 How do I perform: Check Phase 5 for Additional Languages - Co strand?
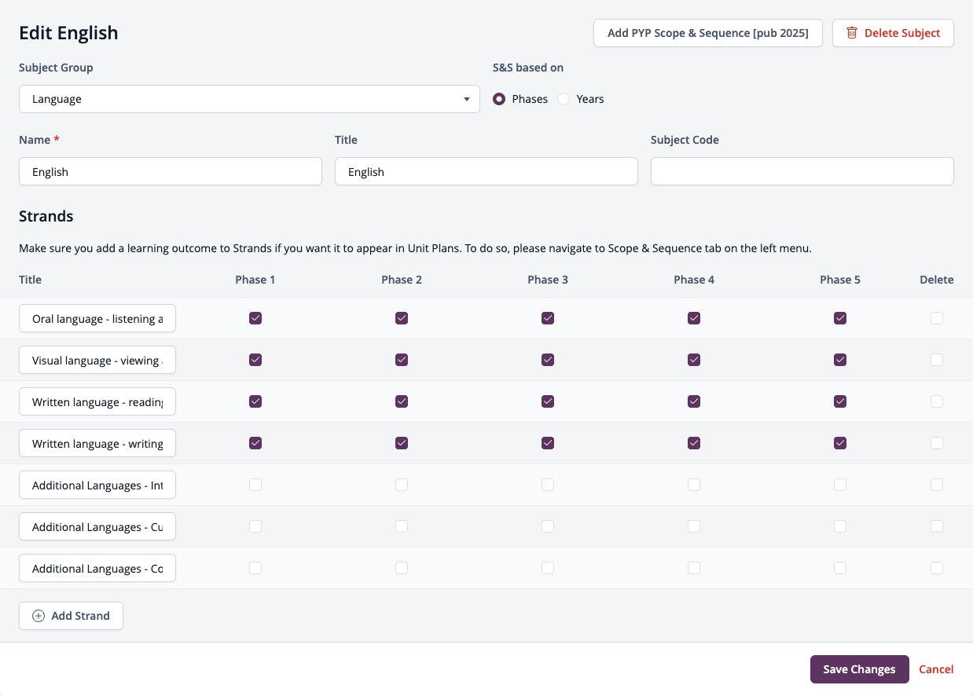click(x=840, y=568)
